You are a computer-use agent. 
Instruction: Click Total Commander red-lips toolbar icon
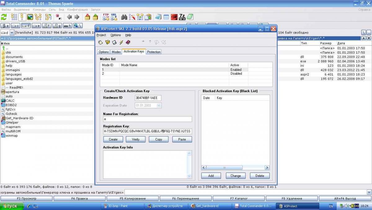(x=174, y=17)
